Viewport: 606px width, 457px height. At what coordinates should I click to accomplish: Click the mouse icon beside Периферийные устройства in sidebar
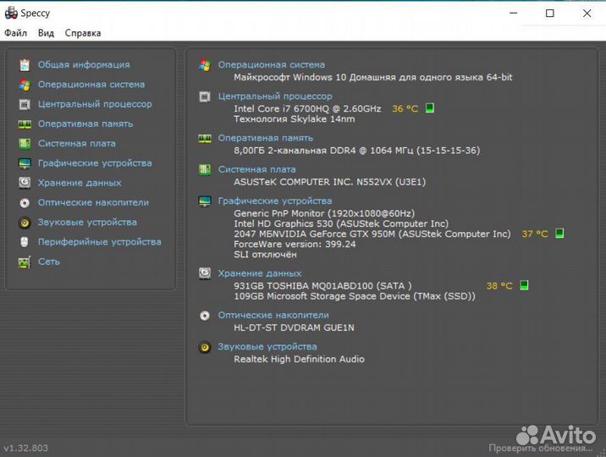[x=25, y=242]
